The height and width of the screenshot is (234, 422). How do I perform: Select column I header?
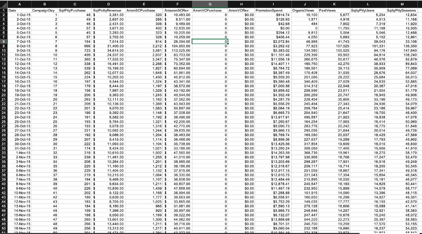click(273, 4)
